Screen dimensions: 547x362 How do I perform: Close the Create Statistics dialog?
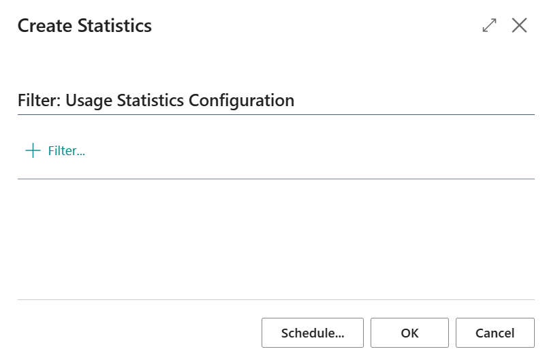(x=519, y=25)
